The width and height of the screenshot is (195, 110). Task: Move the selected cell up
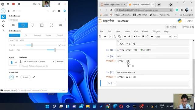click(125, 37)
